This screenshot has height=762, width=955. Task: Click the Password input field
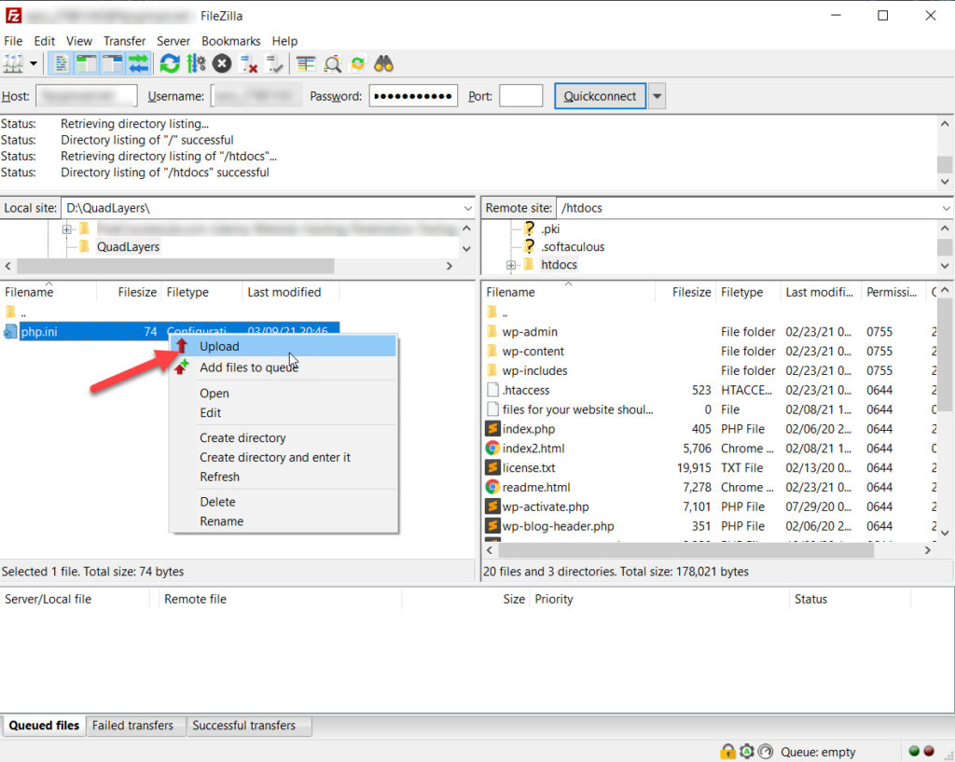(413, 96)
